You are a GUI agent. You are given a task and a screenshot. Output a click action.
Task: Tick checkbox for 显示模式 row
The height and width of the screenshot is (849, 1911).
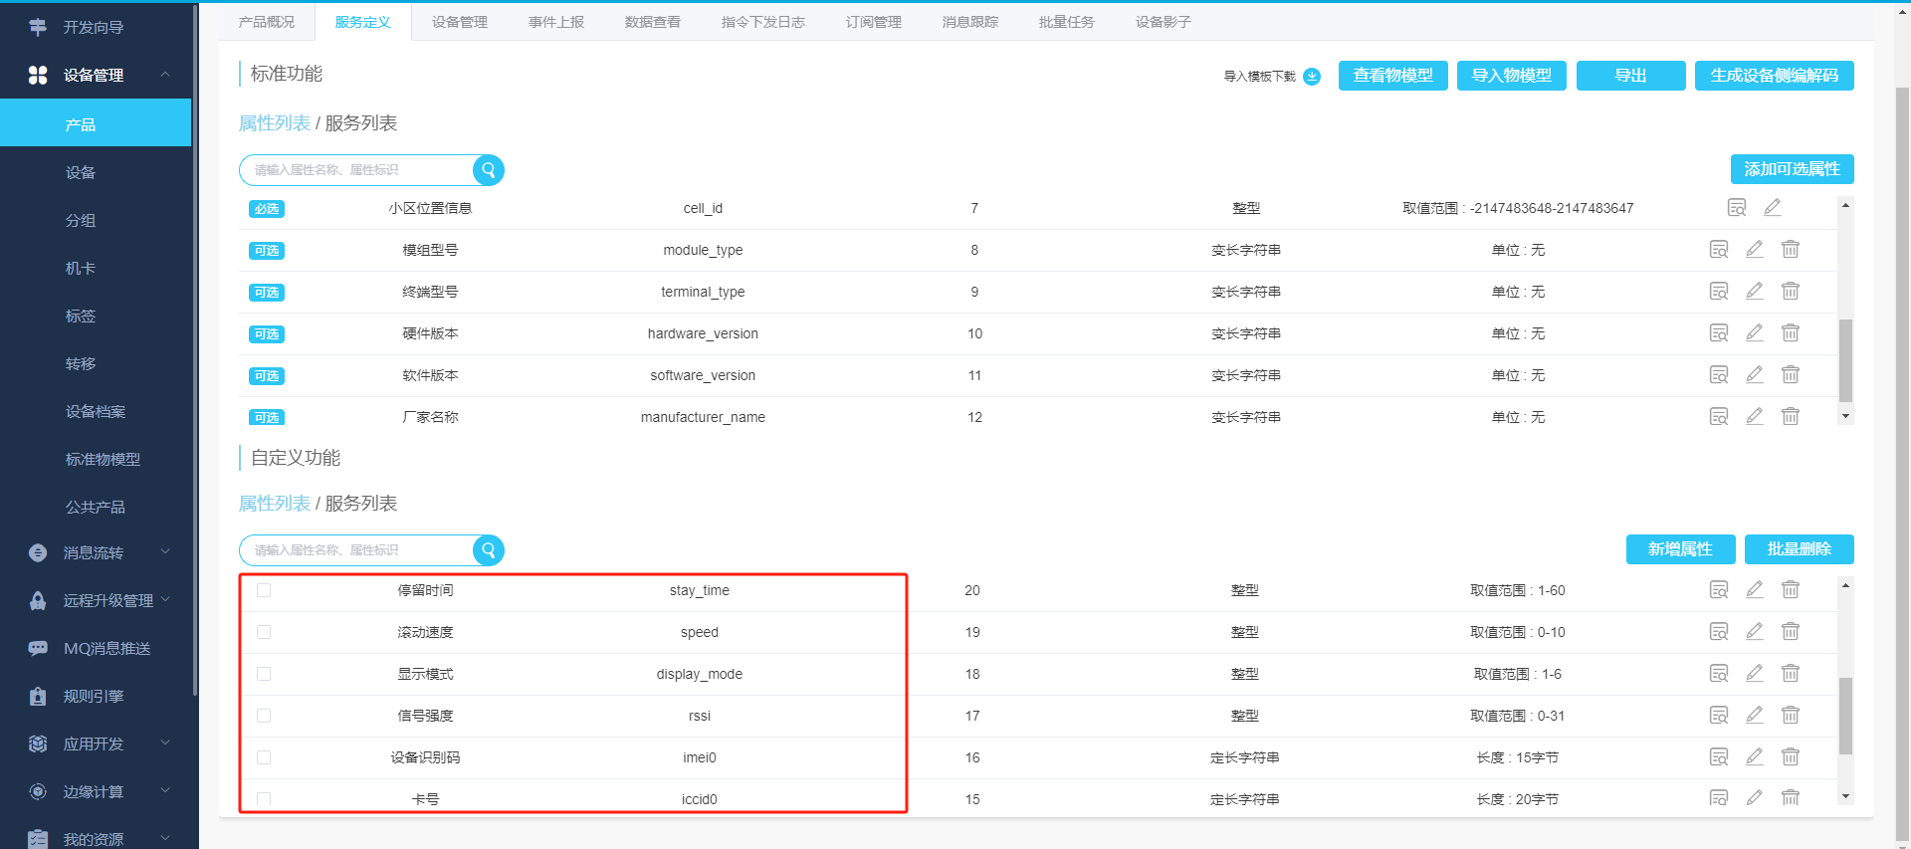point(264,674)
